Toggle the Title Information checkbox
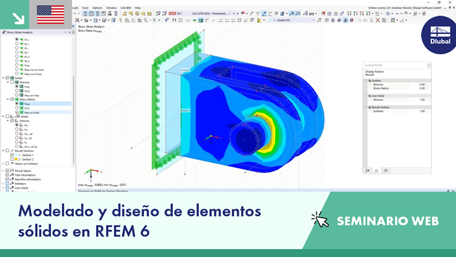 (7, 175)
